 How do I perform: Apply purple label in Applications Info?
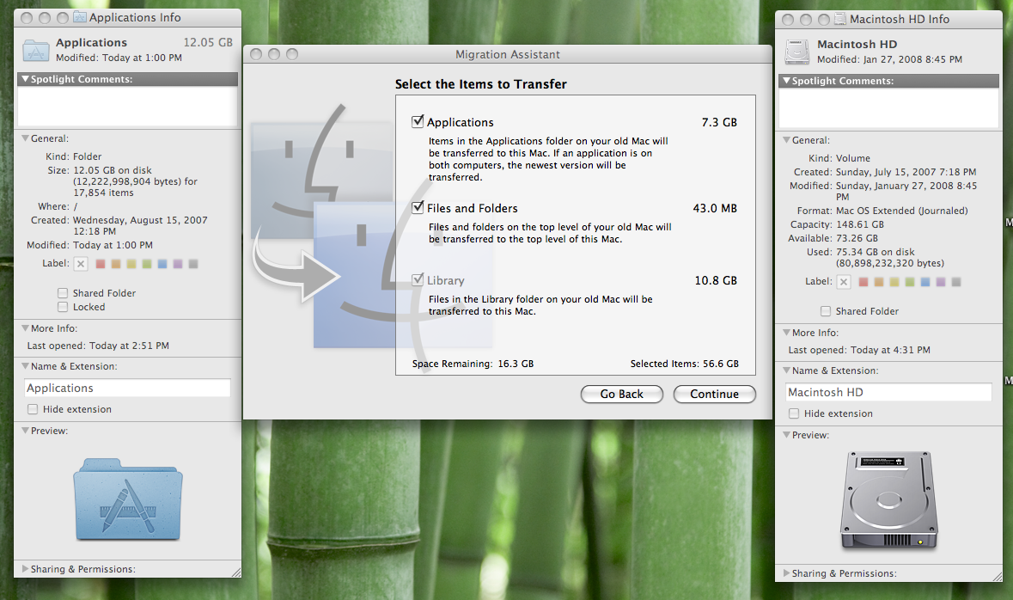tap(178, 264)
